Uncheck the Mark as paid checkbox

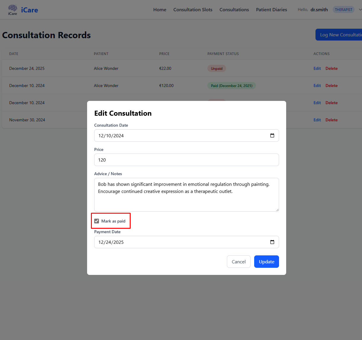(97, 221)
